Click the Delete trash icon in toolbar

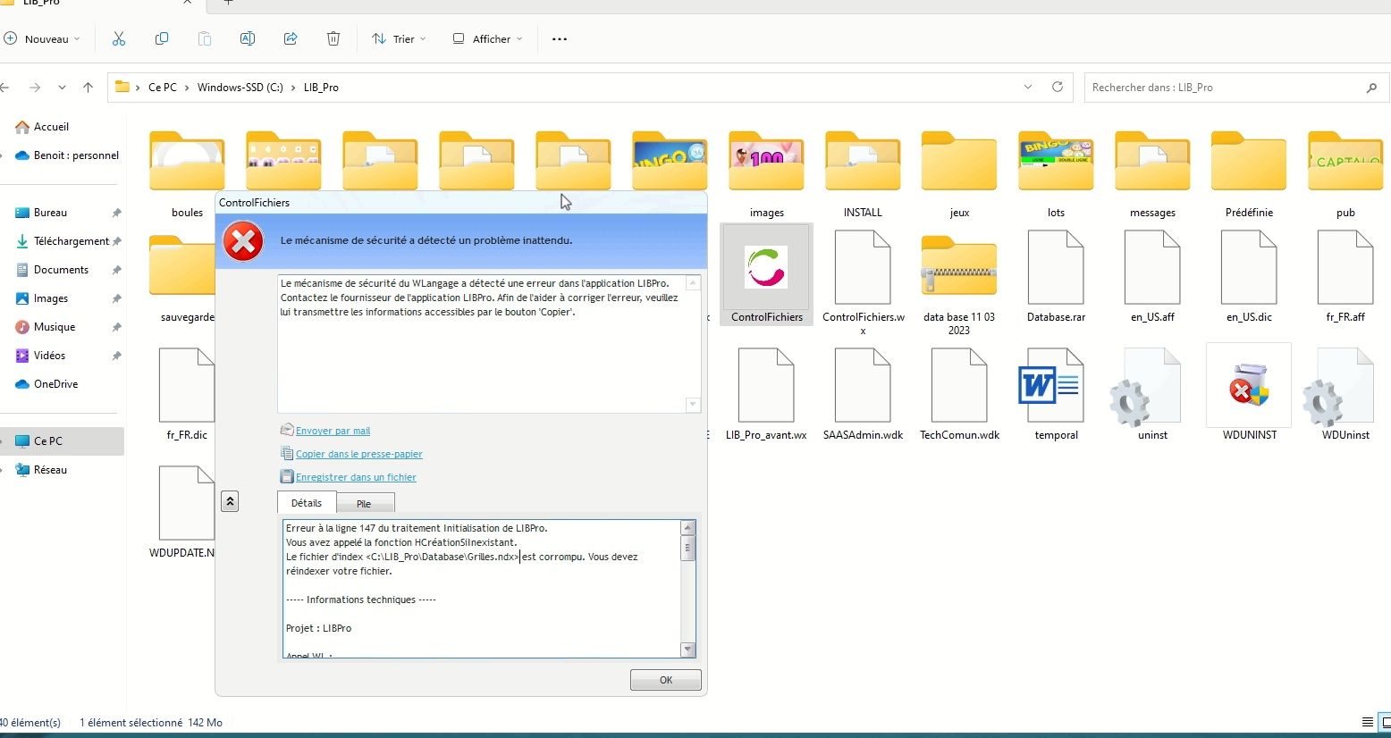tap(333, 38)
